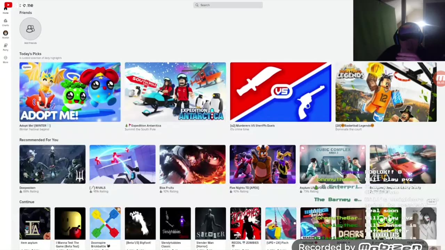The image size is (445, 250).
Task: Open the Party sidebar icon
Action: [x=6, y=47]
